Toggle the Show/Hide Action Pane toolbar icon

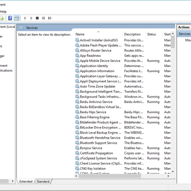click(17, 18)
